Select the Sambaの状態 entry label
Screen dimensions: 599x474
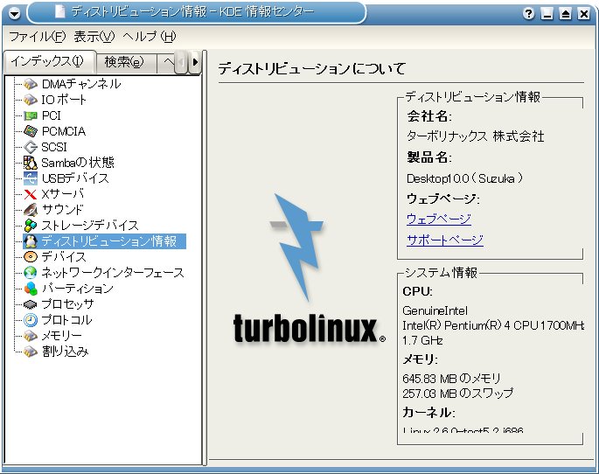click(78, 163)
